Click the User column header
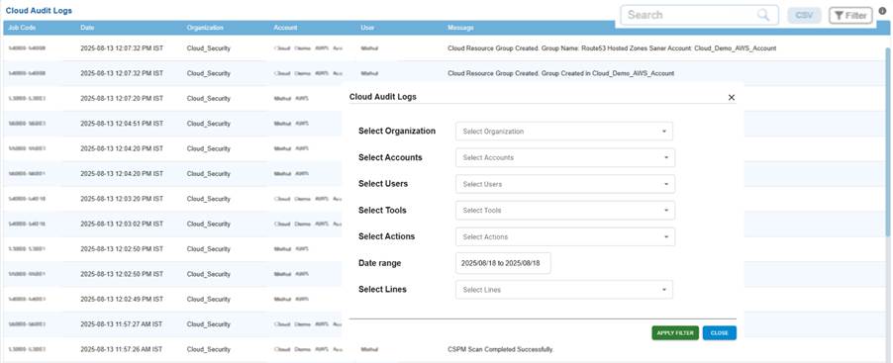This screenshot has width=893, height=363. pos(366,28)
